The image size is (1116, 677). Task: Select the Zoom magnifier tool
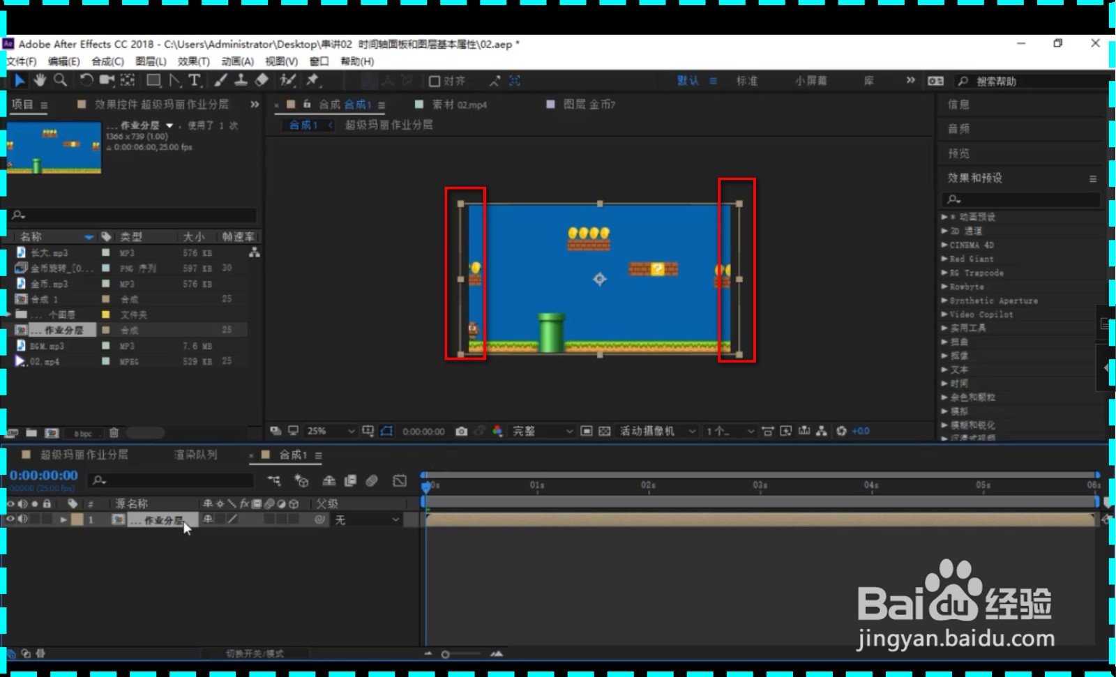(61, 81)
